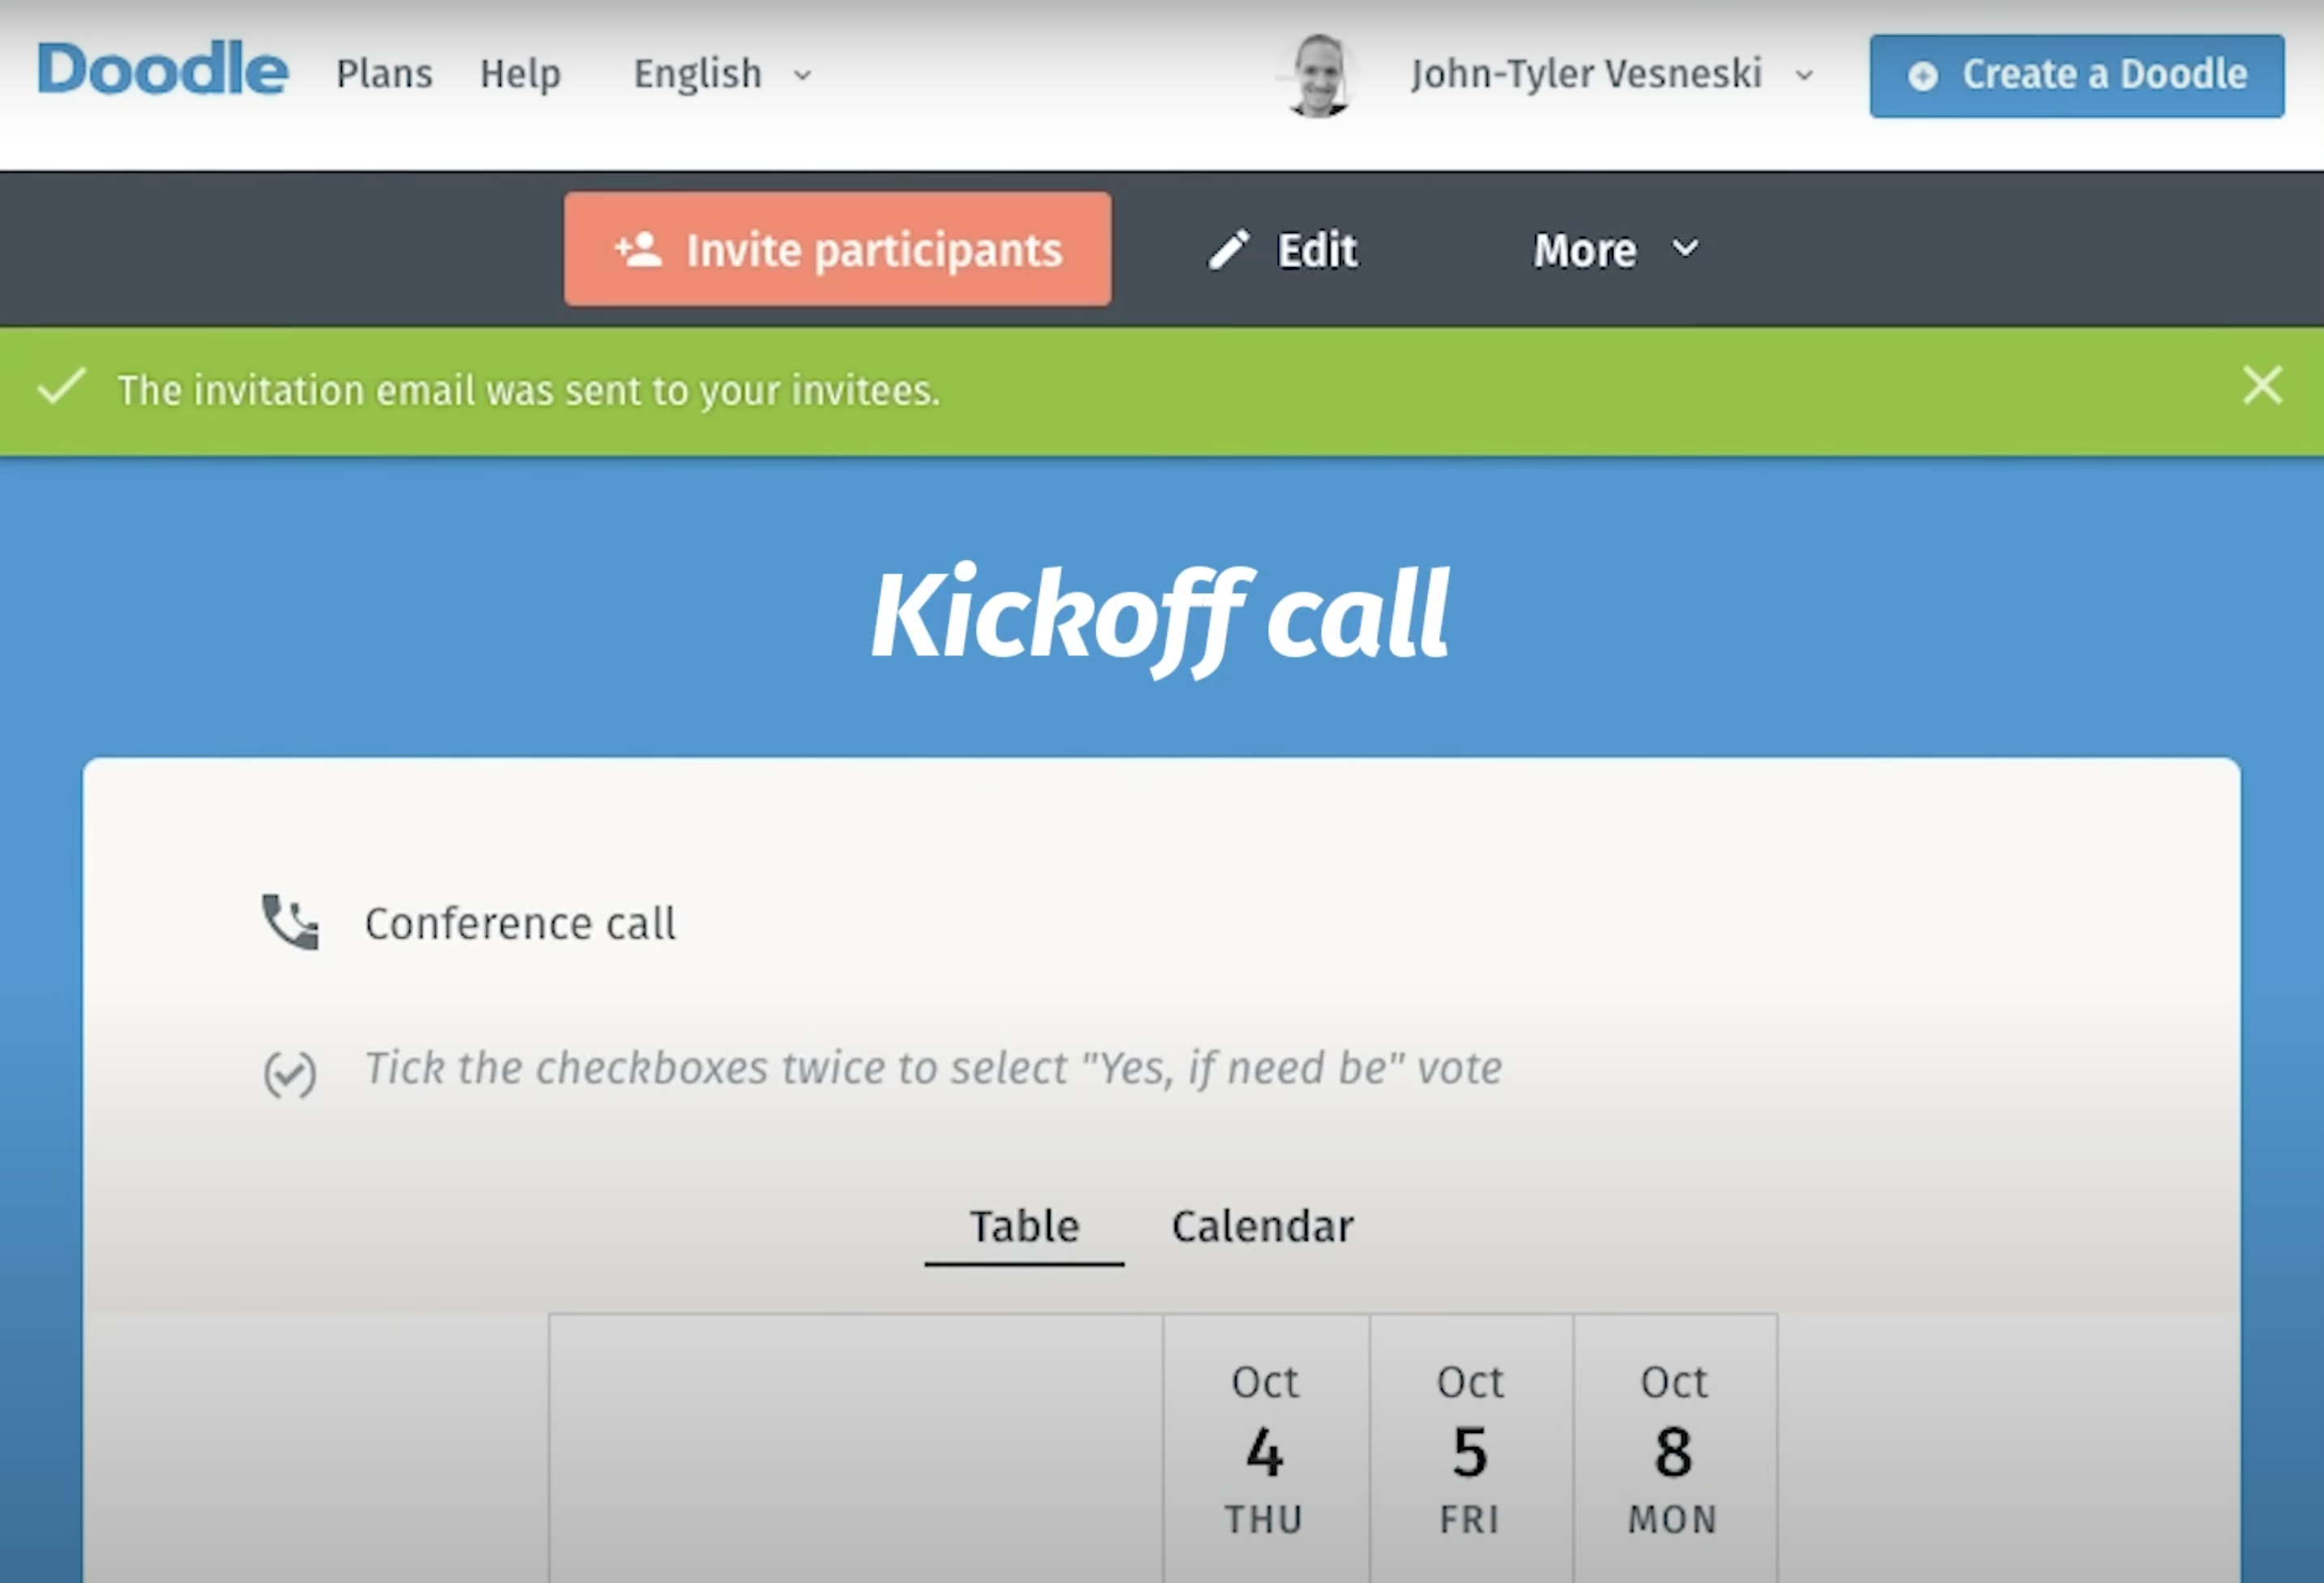
Task: Click the user profile avatar photo
Action: pos(1320,75)
